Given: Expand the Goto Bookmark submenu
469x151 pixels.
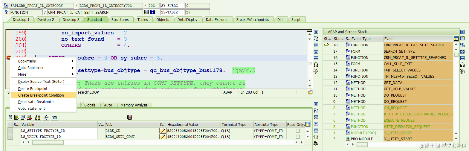Looking at the screenshot, I should tap(44, 68).
